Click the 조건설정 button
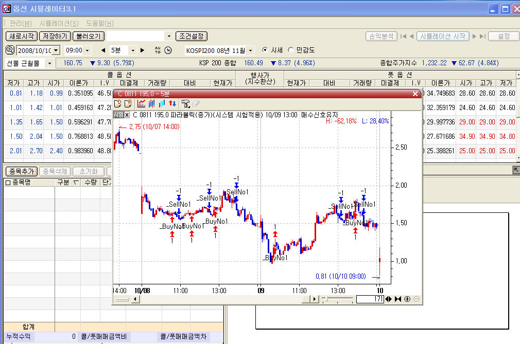Viewport: 520px width, 344px height. pyautogui.click(x=192, y=36)
